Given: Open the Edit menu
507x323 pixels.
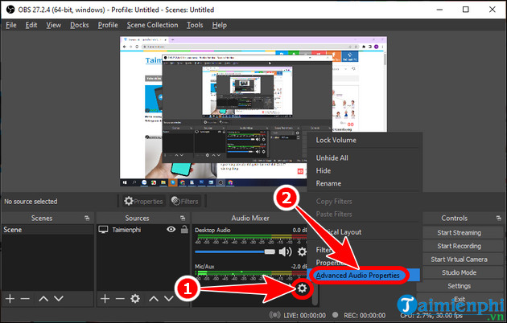Looking at the screenshot, I should (31, 25).
